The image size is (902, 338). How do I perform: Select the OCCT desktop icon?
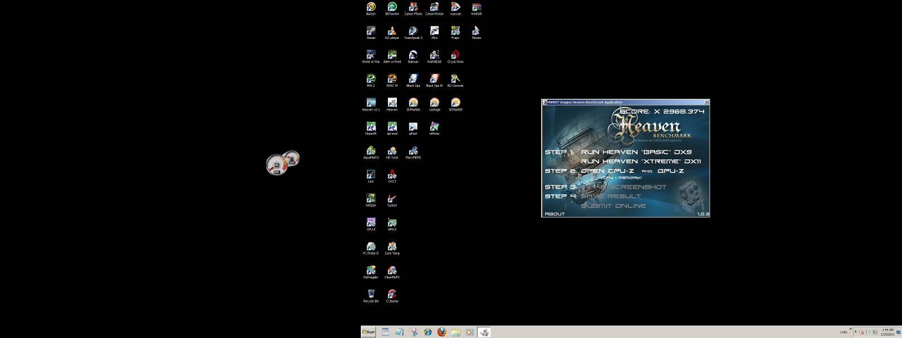[392, 176]
